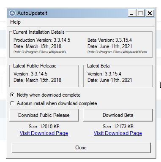
Task: Click Date: March 15th, 2018 in Current Installation Details
Action: click(x=37, y=46)
